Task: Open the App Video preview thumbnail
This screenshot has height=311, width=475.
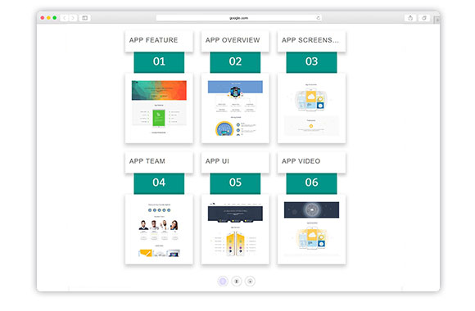Action: 311,229
